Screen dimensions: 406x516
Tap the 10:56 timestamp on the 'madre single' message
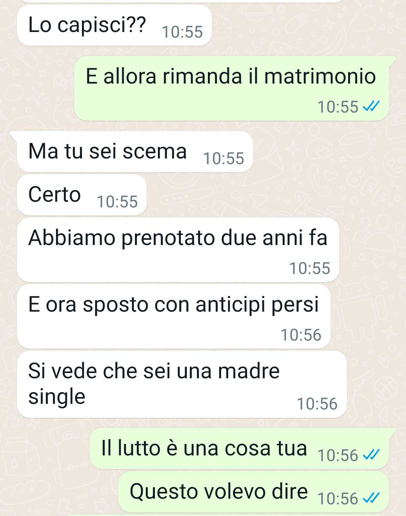pyautogui.click(x=317, y=404)
